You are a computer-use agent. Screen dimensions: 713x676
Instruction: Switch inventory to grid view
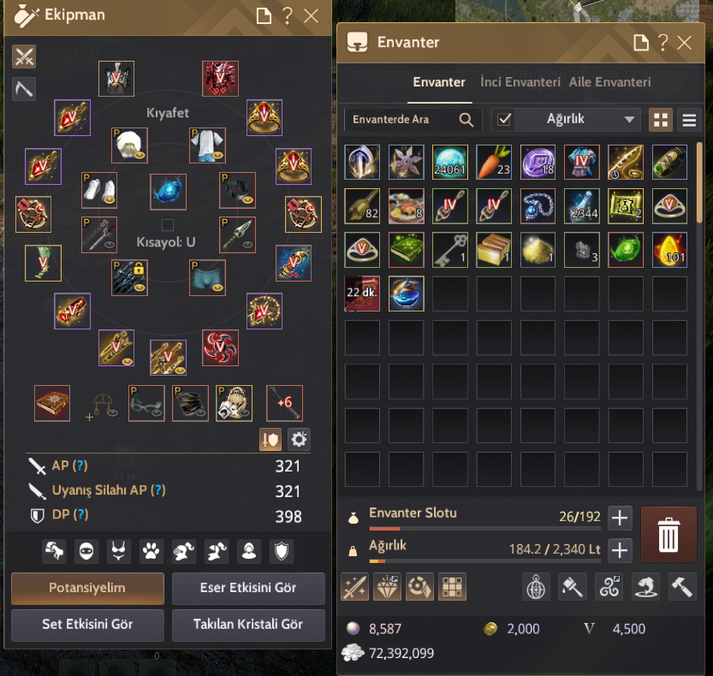point(660,120)
